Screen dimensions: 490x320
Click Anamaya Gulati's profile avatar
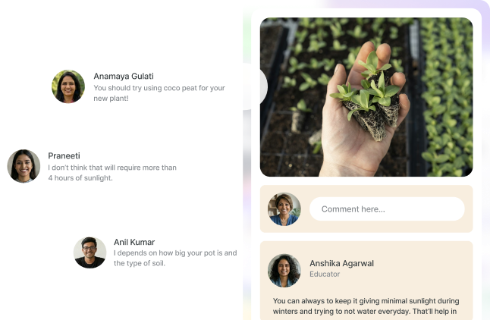click(x=68, y=86)
